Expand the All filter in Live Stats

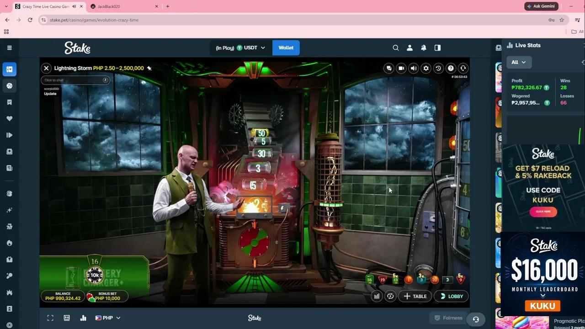519,62
